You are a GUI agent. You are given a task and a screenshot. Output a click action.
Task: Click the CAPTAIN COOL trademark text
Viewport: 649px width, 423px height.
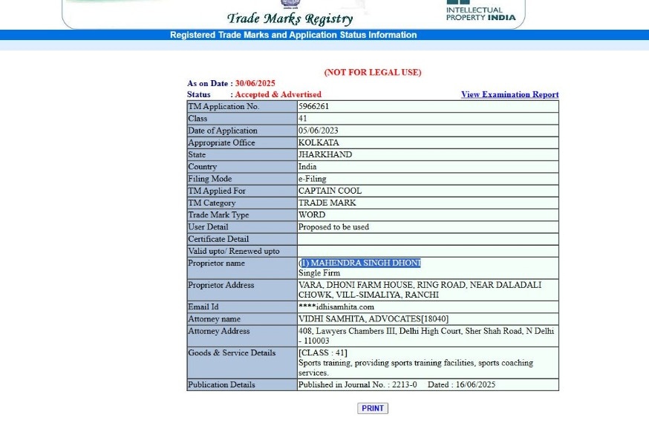click(330, 191)
